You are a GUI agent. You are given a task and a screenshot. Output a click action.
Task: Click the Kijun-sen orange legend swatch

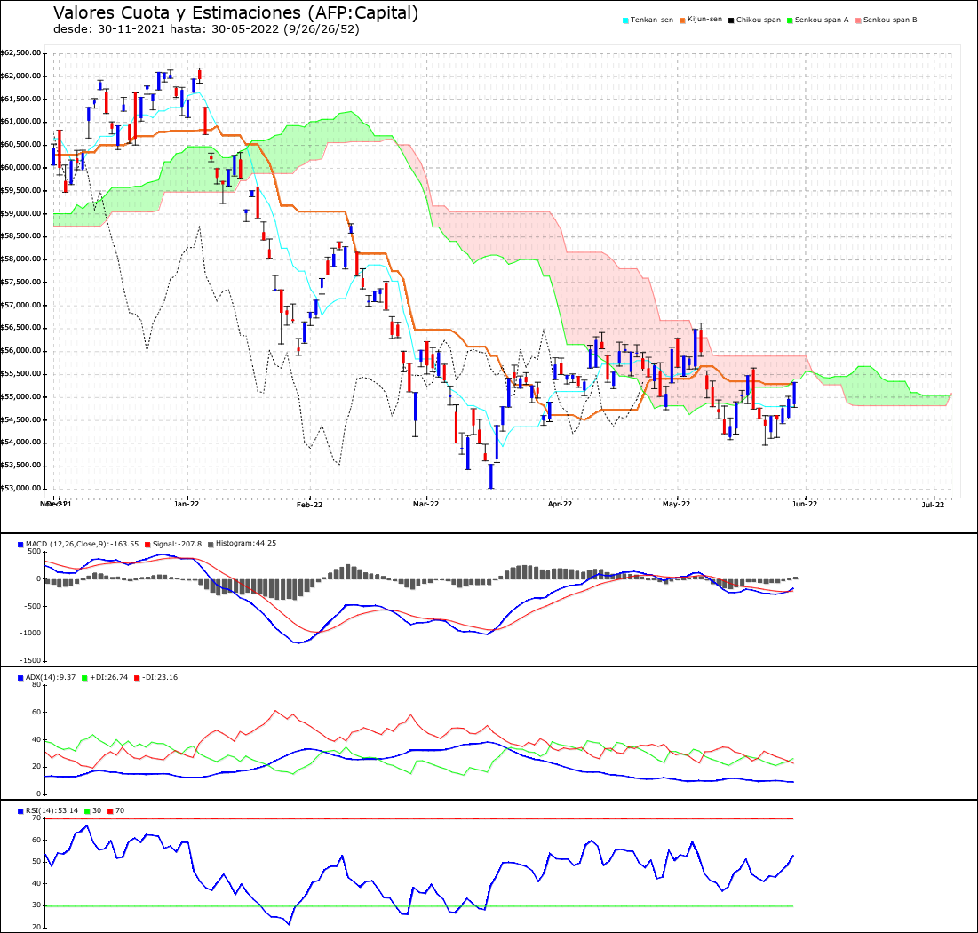[682, 20]
